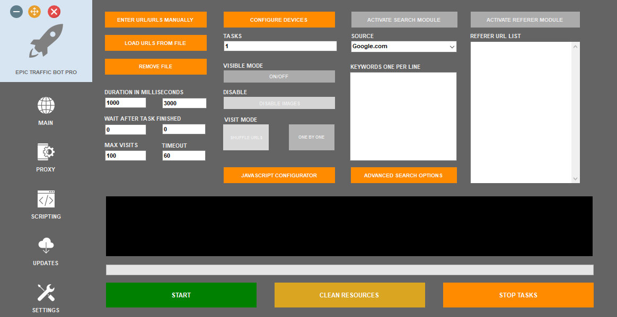
Task: Click the orange move icon at top left
Action: [x=34, y=11]
